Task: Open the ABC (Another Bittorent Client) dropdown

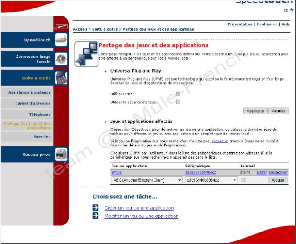Action: (147, 180)
